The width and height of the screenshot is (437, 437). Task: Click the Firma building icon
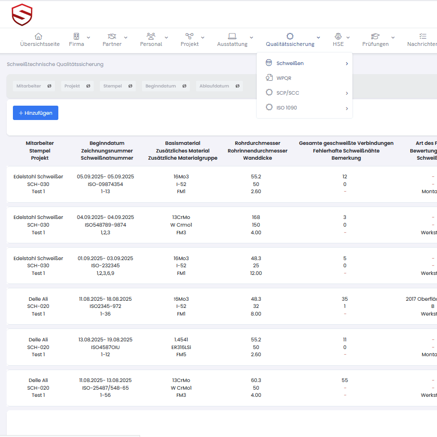click(x=76, y=36)
